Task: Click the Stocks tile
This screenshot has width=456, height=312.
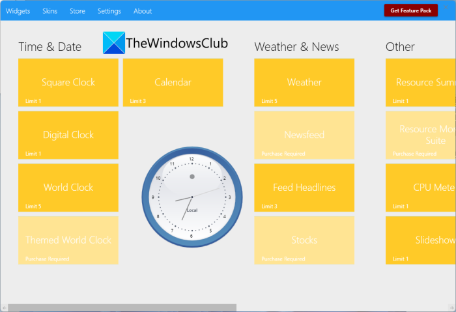Action: point(304,240)
